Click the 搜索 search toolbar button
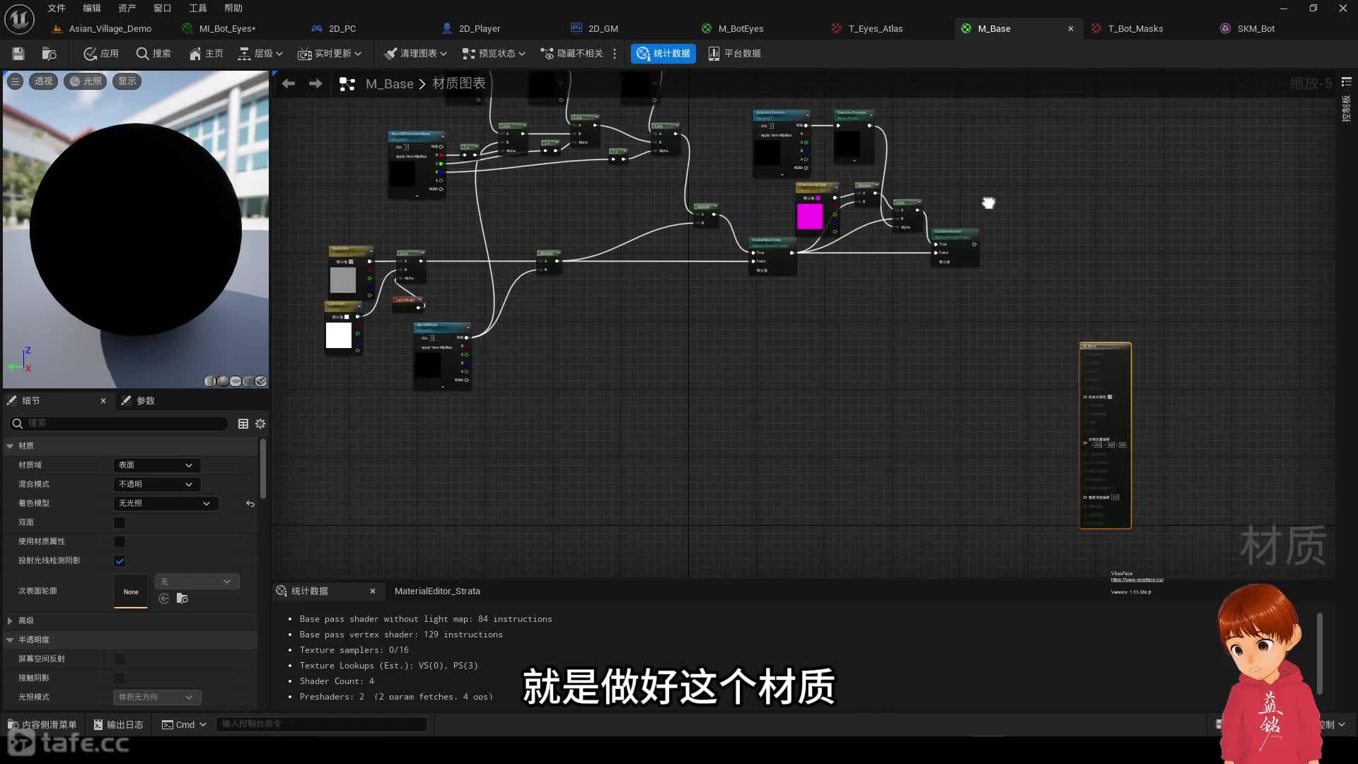The image size is (1358, 764). [x=153, y=54]
